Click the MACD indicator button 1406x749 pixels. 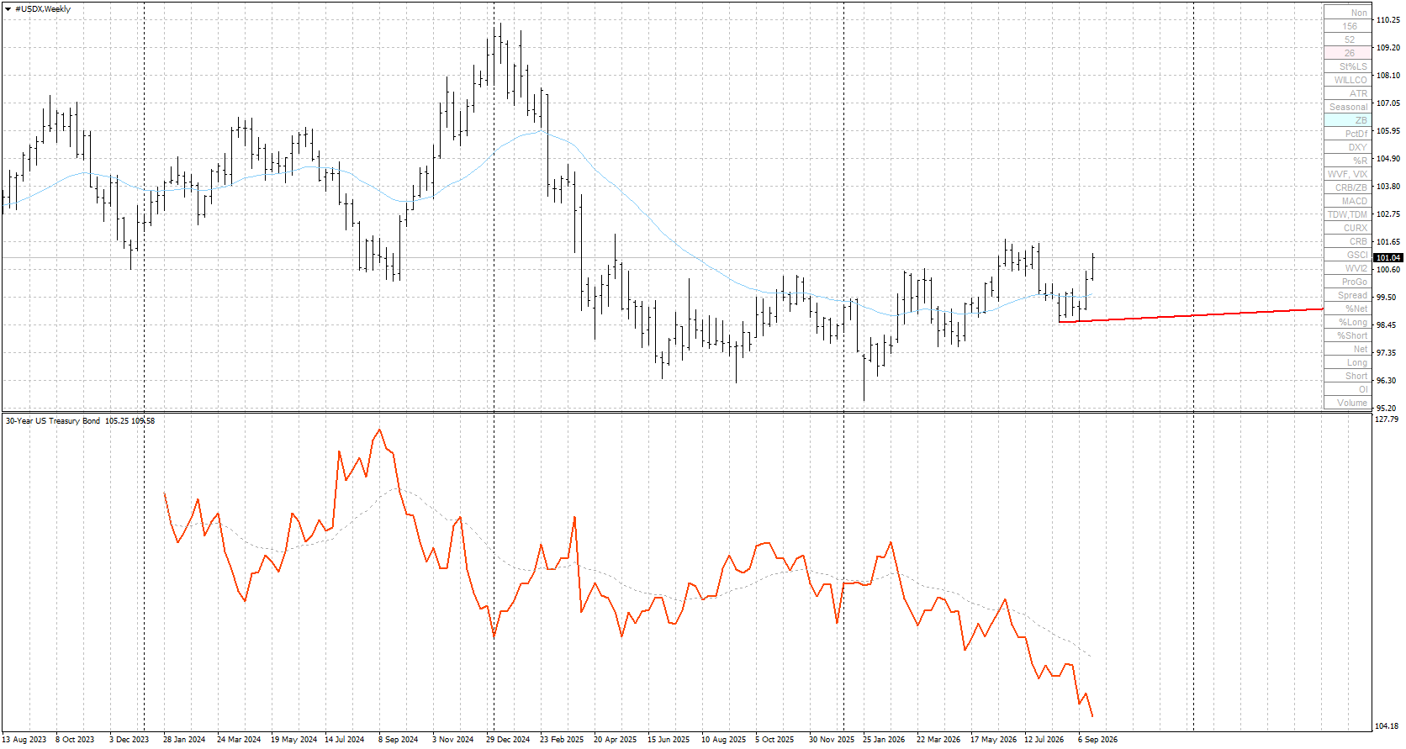pyautogui.click(x=1347, y=201)
